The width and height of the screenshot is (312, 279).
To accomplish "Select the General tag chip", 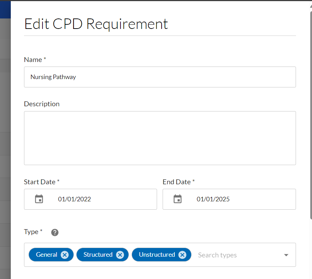I will 47,255.
